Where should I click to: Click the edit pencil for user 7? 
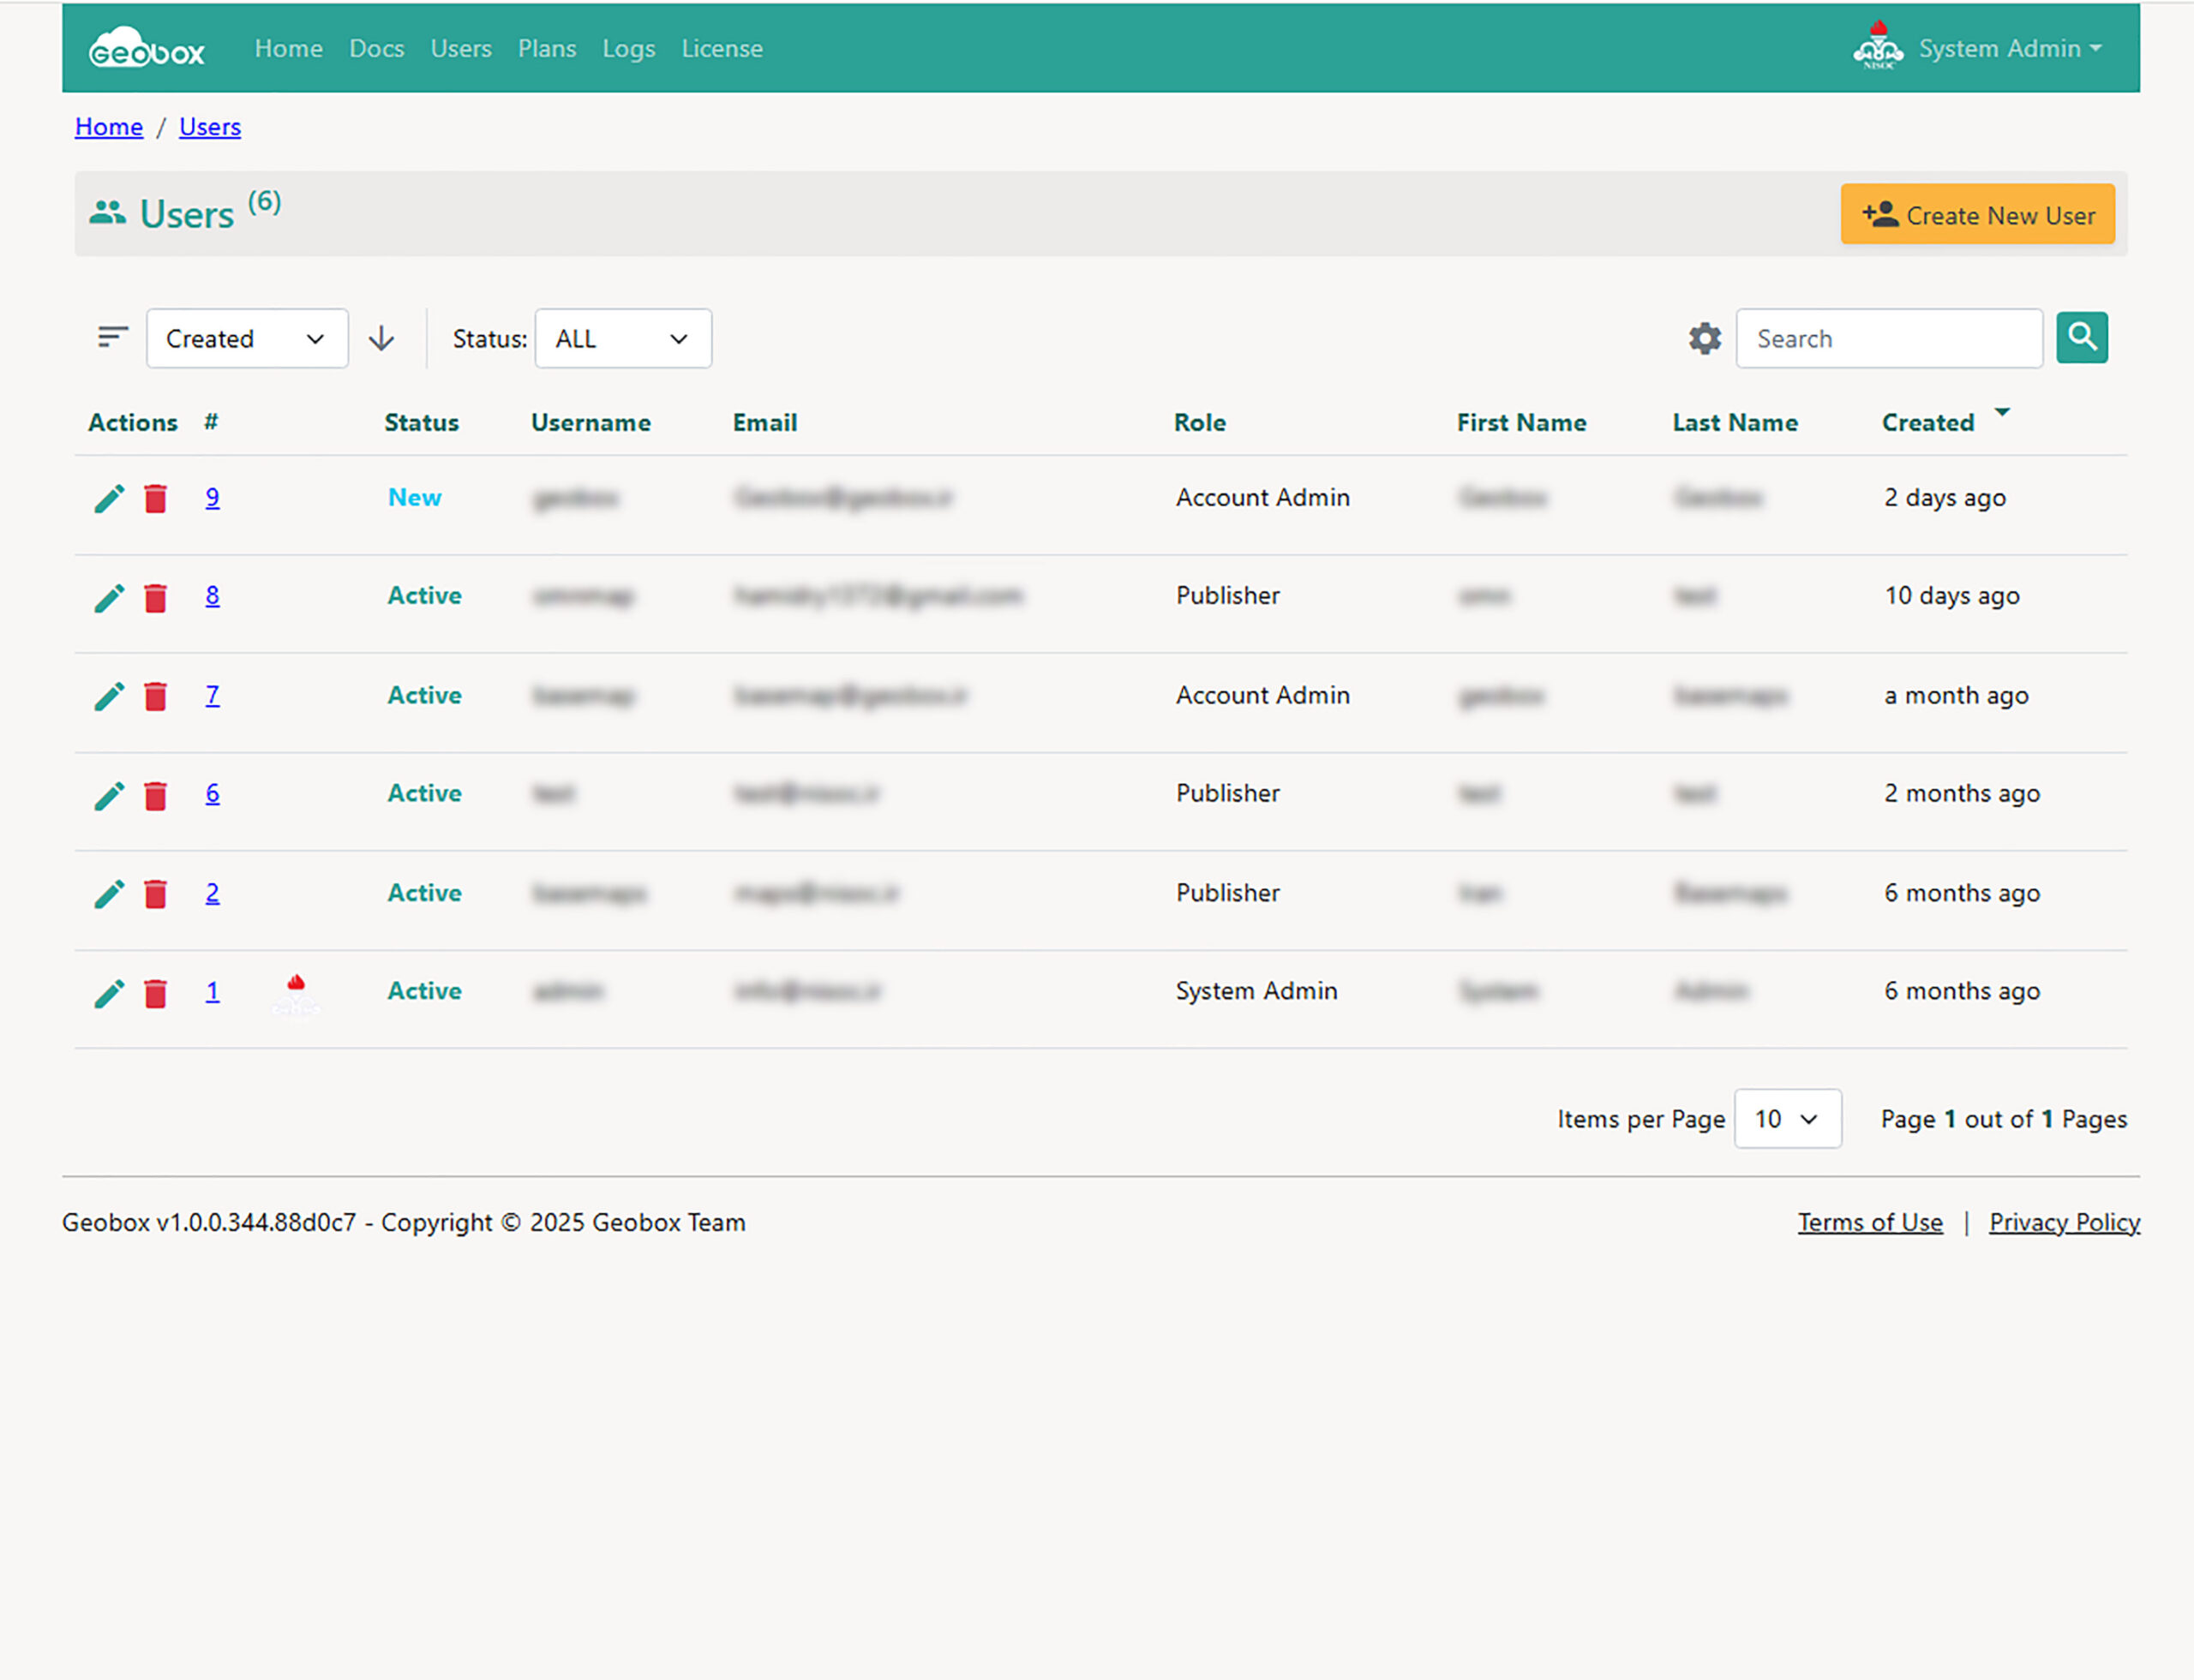pos(109,696)
